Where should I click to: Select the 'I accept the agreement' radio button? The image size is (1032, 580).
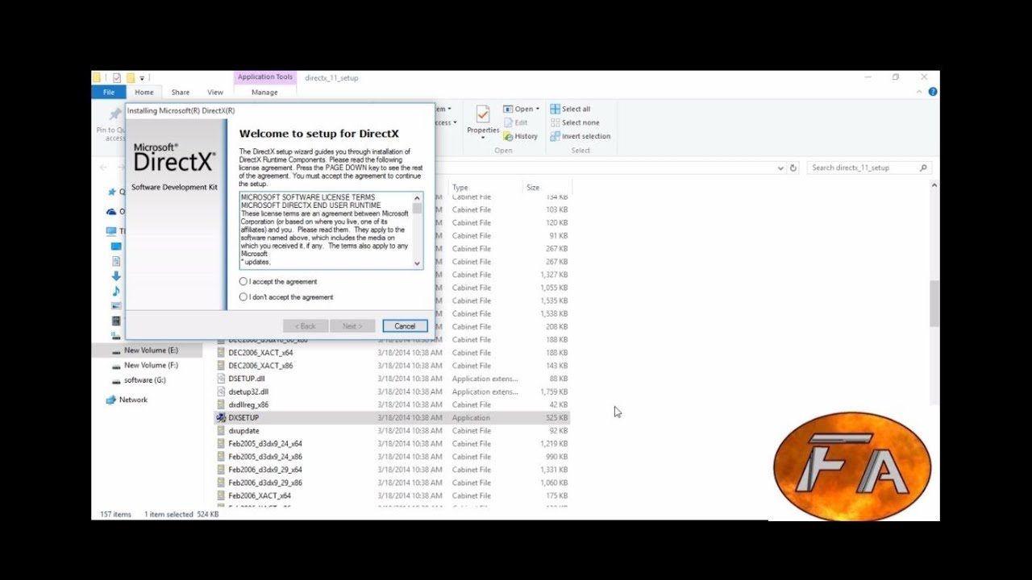[x=243, y=282]
